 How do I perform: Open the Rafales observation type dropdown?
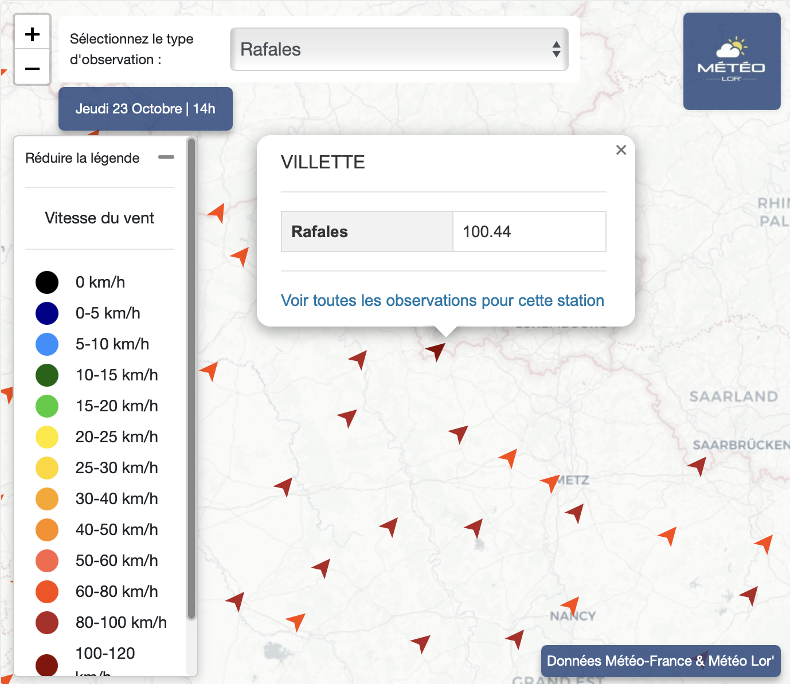398,49
